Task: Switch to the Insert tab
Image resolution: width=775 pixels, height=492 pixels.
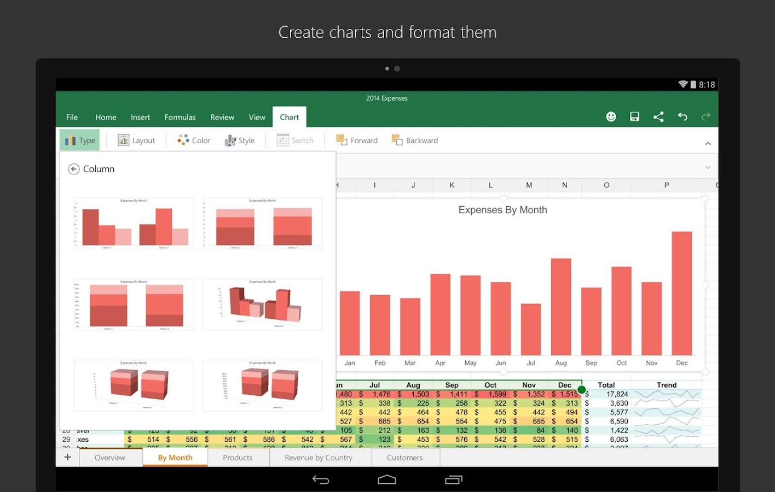Action: pos(140,118)
